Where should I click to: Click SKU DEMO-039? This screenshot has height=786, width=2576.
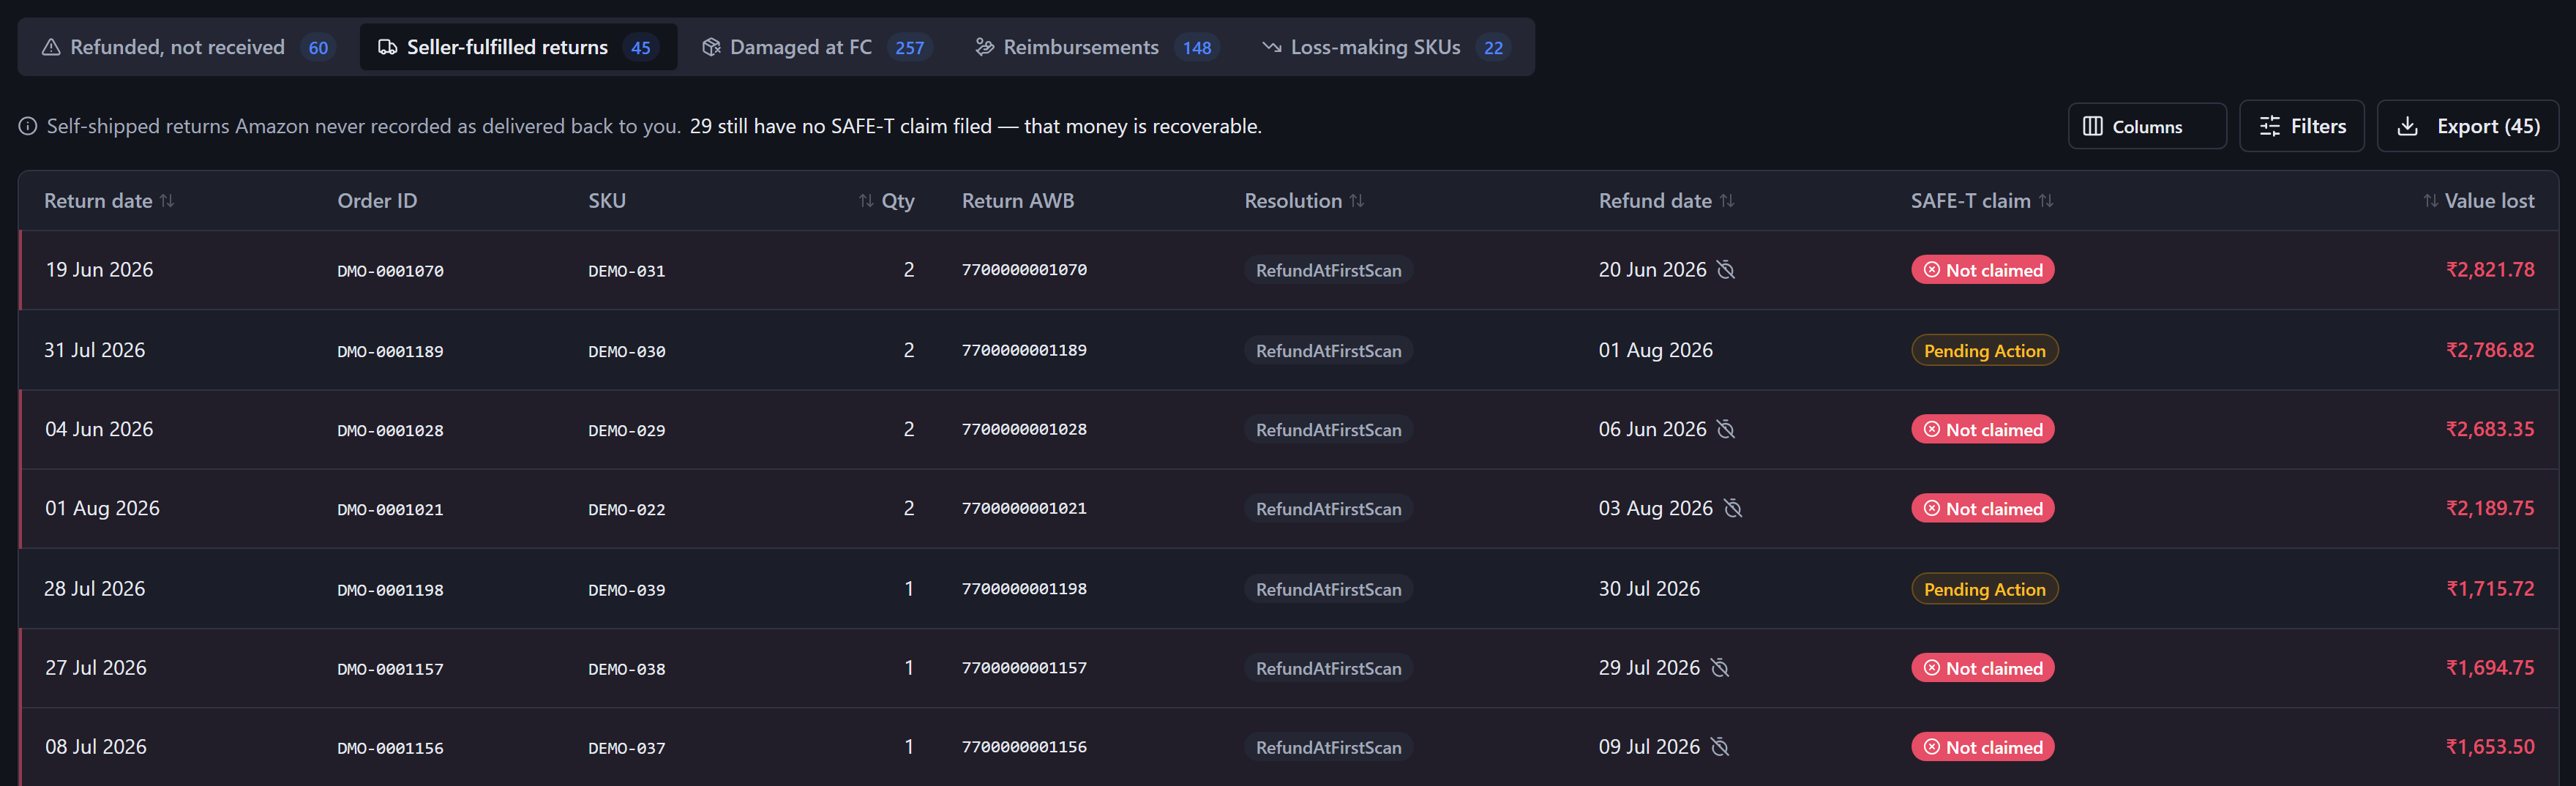coord(626,590)
